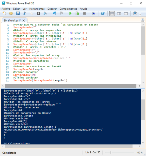The image size is (146, 156).
Task: Adjust the zoom slider in status bar
Action: pyautogui.click(x=111, y=152)
